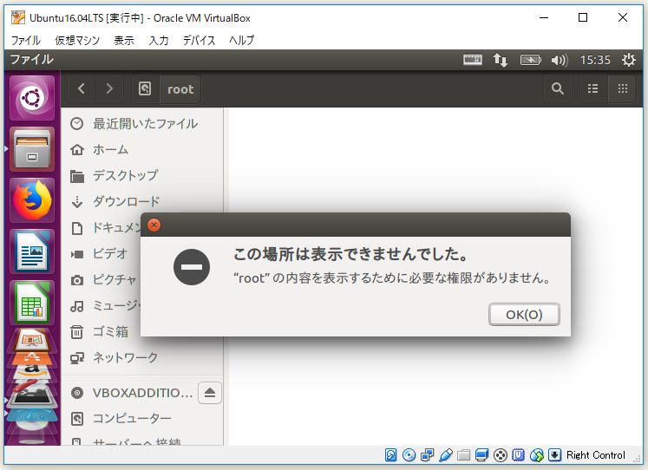Open VirtualBox 表示 menu
Viewport: 648px width, 470px height.
124,40
